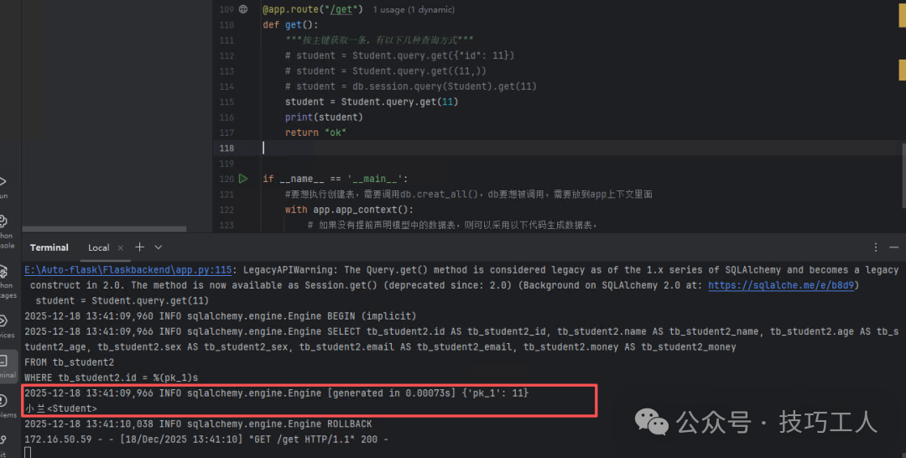Click the Chinese comment mentioning db.creat_all()
The image size is (906, 458).
pos(469,194)
